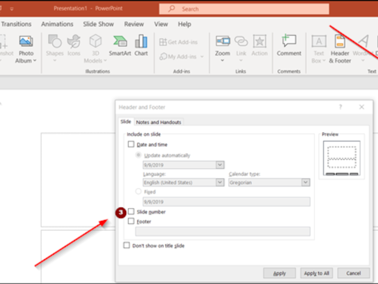
Task: Expand the Zoom dropdown arrow
Action: point(222,60)
